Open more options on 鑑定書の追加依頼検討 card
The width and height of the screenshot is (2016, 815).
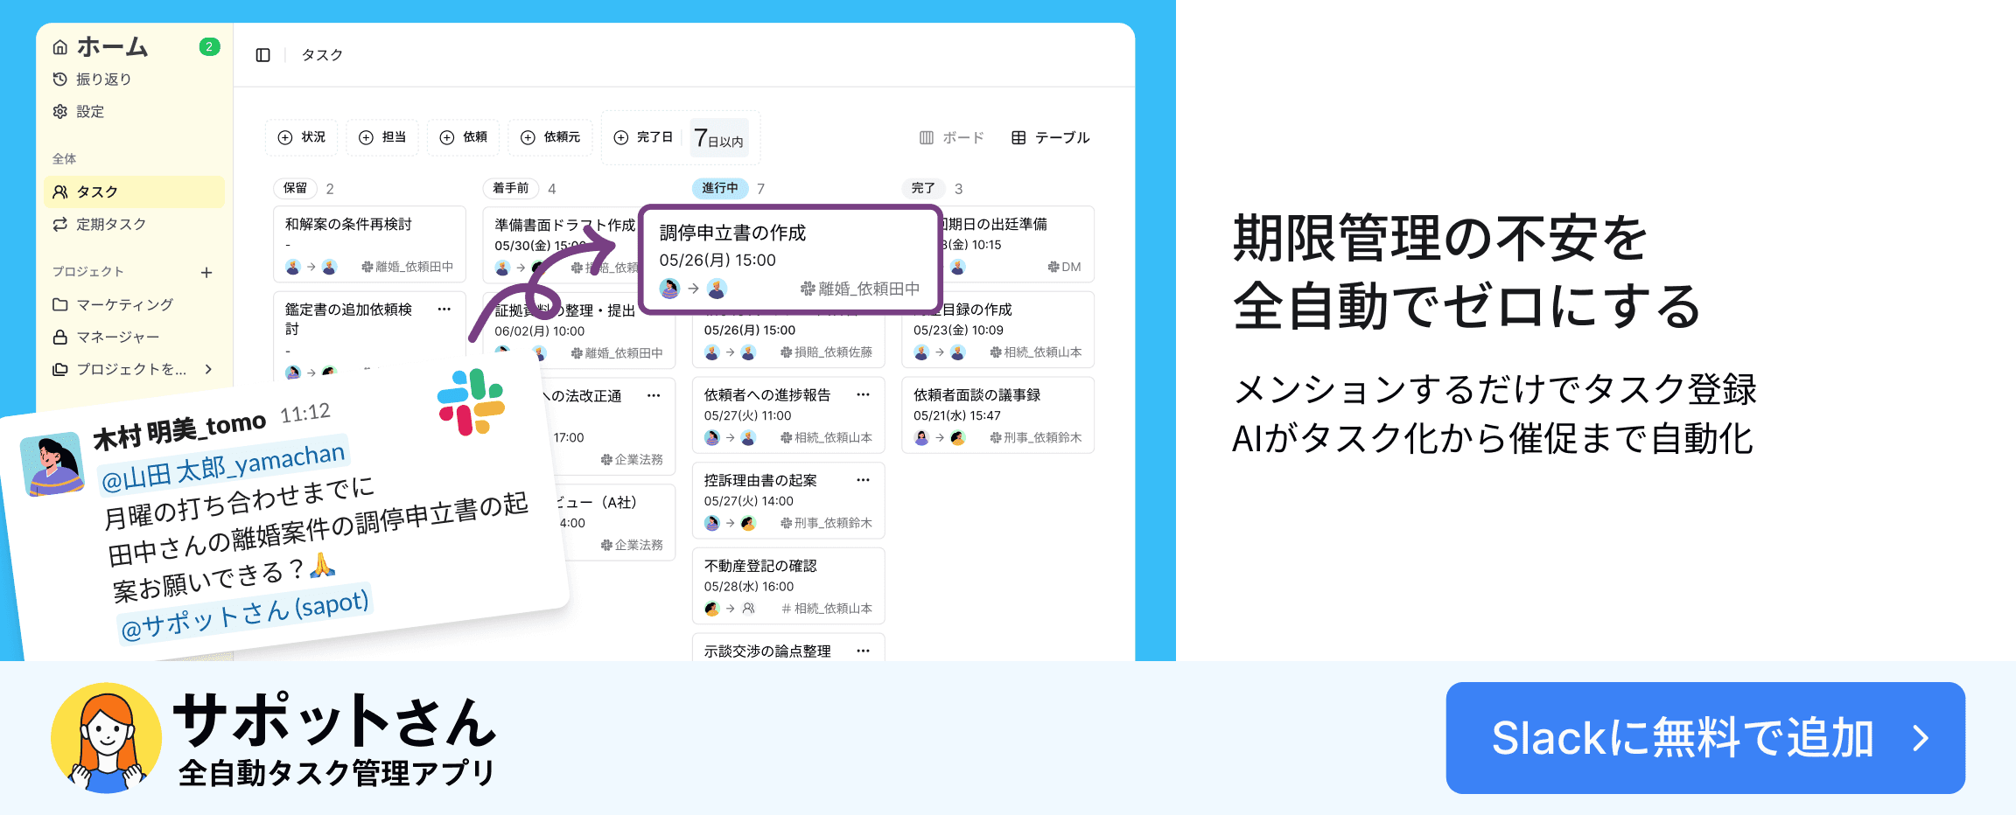[x=444, y=309]
